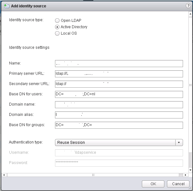Click the horizontal scrollbar left arrow
This screenshot has height=191, width=193.
pos(4,175)
